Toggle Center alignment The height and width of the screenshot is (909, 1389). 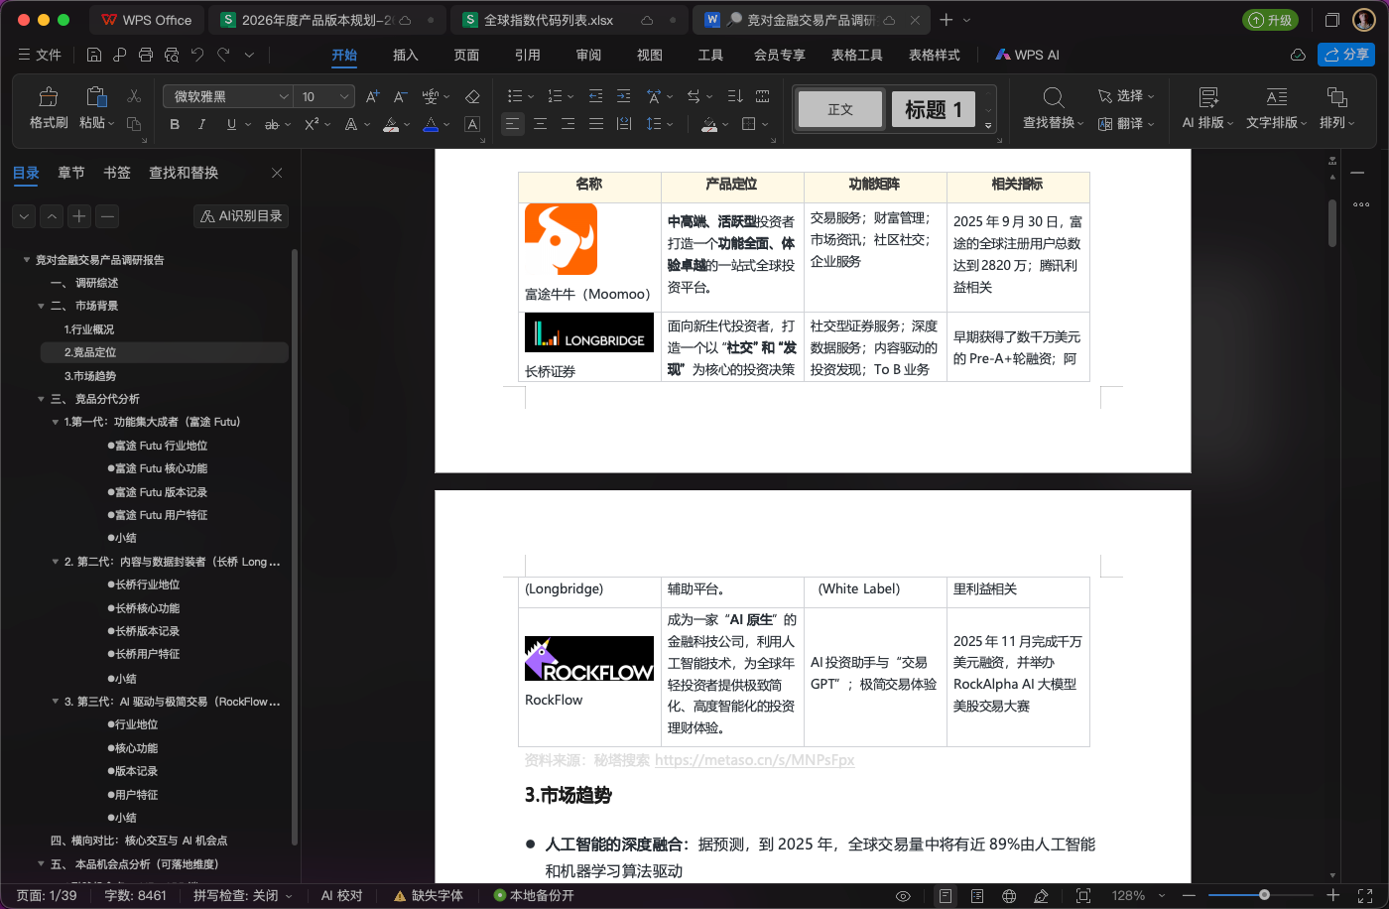(x=540, y=124)
